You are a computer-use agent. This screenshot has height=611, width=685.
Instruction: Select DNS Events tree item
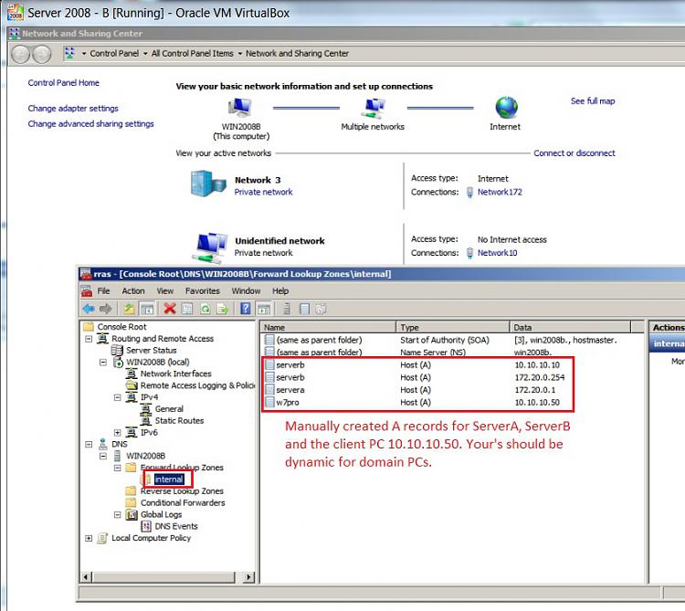coord(176,526)
